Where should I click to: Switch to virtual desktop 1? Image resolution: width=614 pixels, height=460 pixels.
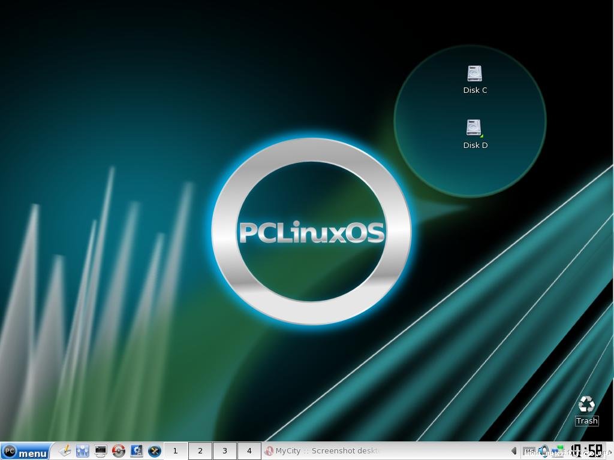click(x=175, y=451)
